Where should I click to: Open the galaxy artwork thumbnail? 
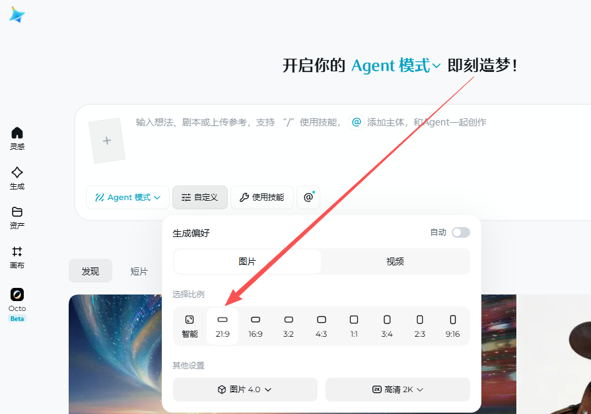(116, 354)
